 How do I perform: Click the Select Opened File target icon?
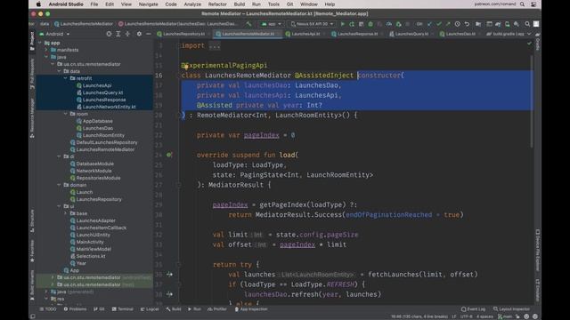click(109, 34)
